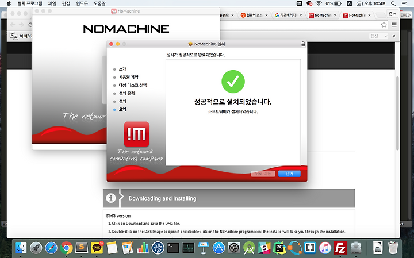Open Numbers from the Dock
Viewport: 414px width, 258px height.
click(143, 248)
